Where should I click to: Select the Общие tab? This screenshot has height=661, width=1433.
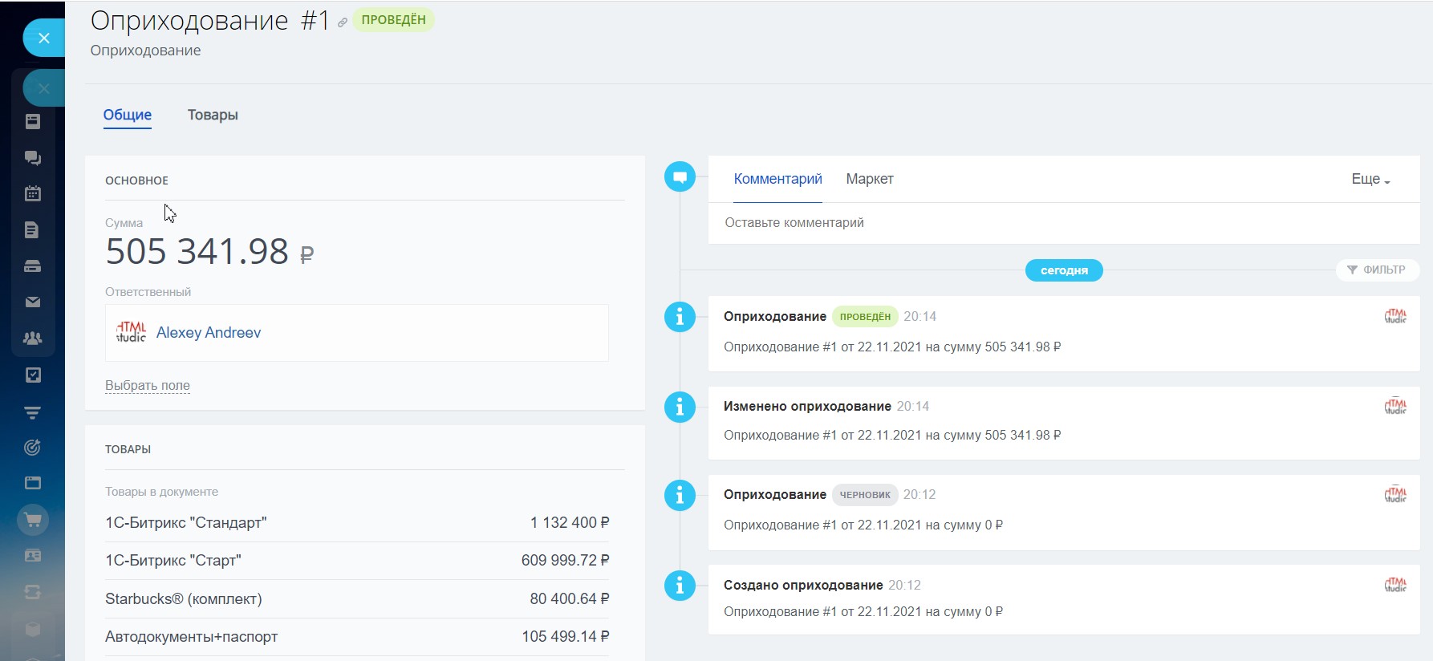[x=128, y=115]
